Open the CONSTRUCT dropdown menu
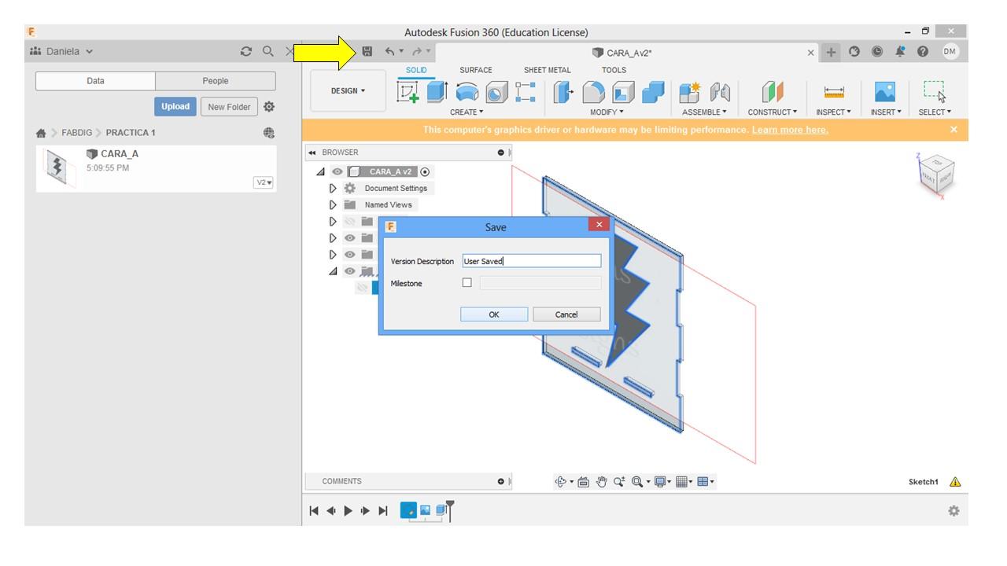 coord(773,112)
